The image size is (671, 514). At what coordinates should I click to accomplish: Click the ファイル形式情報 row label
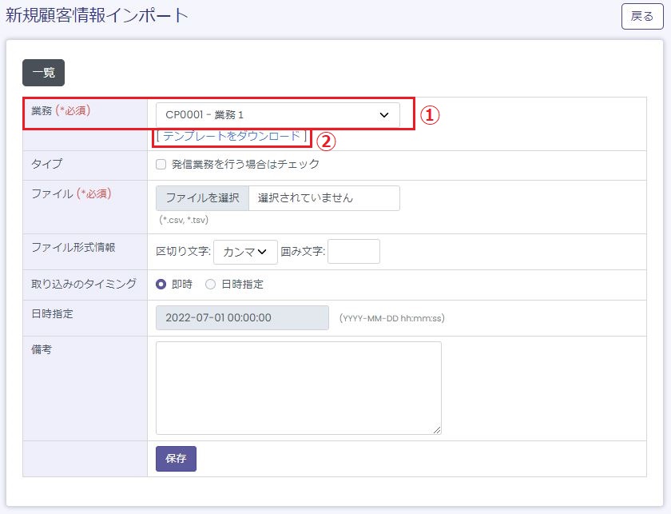point(73,248)
